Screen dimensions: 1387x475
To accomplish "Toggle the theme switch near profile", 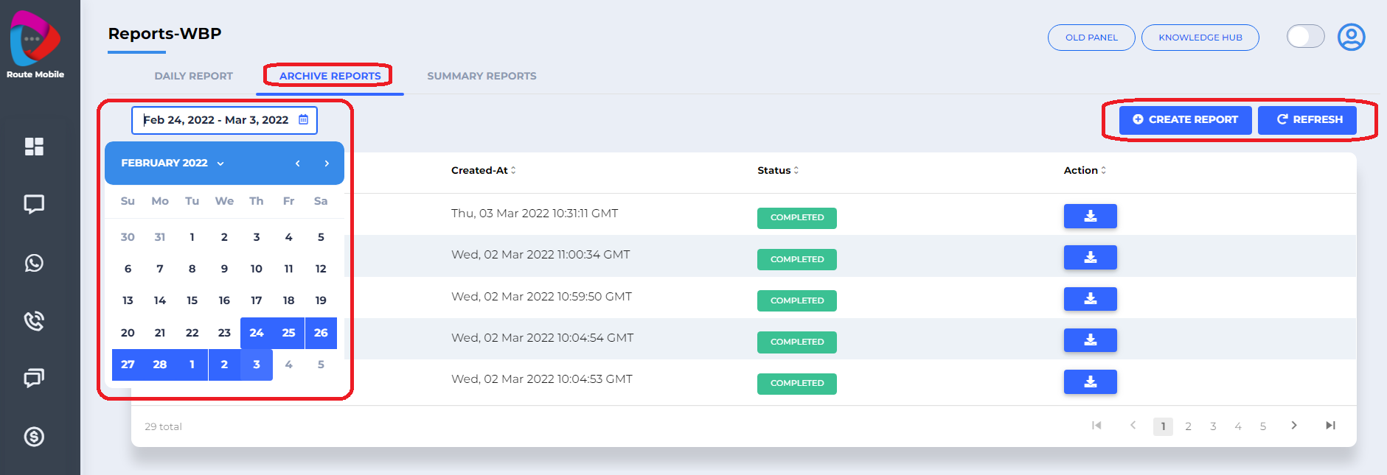I will point(1305,37).
